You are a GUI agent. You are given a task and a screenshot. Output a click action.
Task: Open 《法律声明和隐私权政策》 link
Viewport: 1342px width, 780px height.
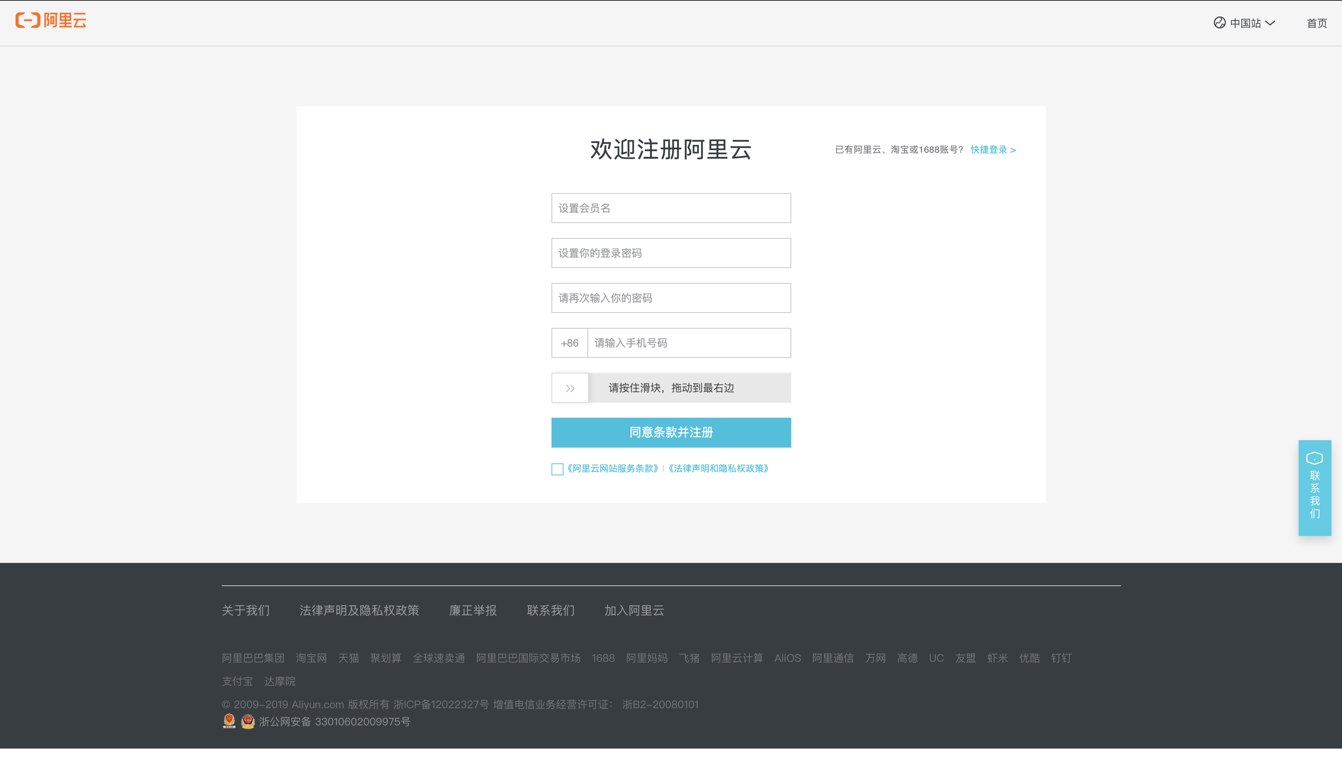(719, 468)
